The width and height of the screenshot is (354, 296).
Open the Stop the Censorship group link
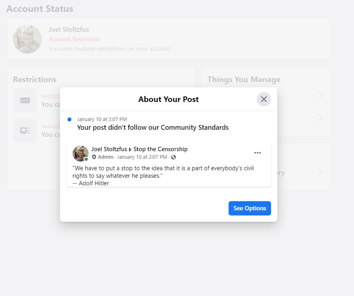(x=160, y=149)
